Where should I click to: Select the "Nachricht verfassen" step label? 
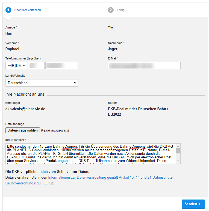28,10
